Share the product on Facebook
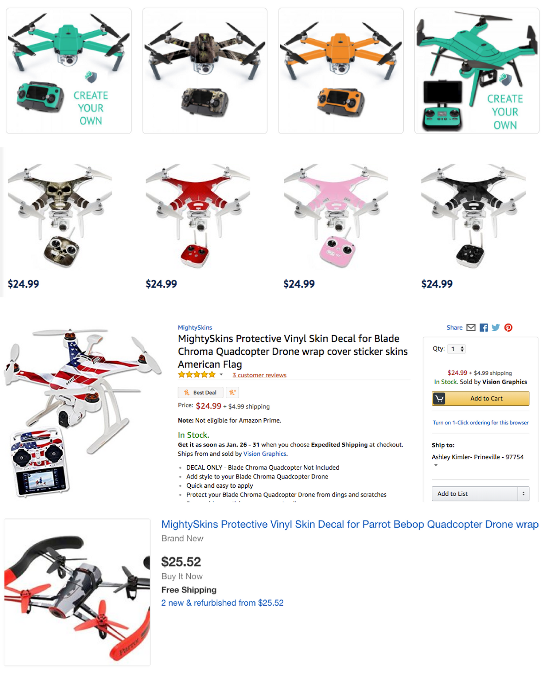 point(483,327)
